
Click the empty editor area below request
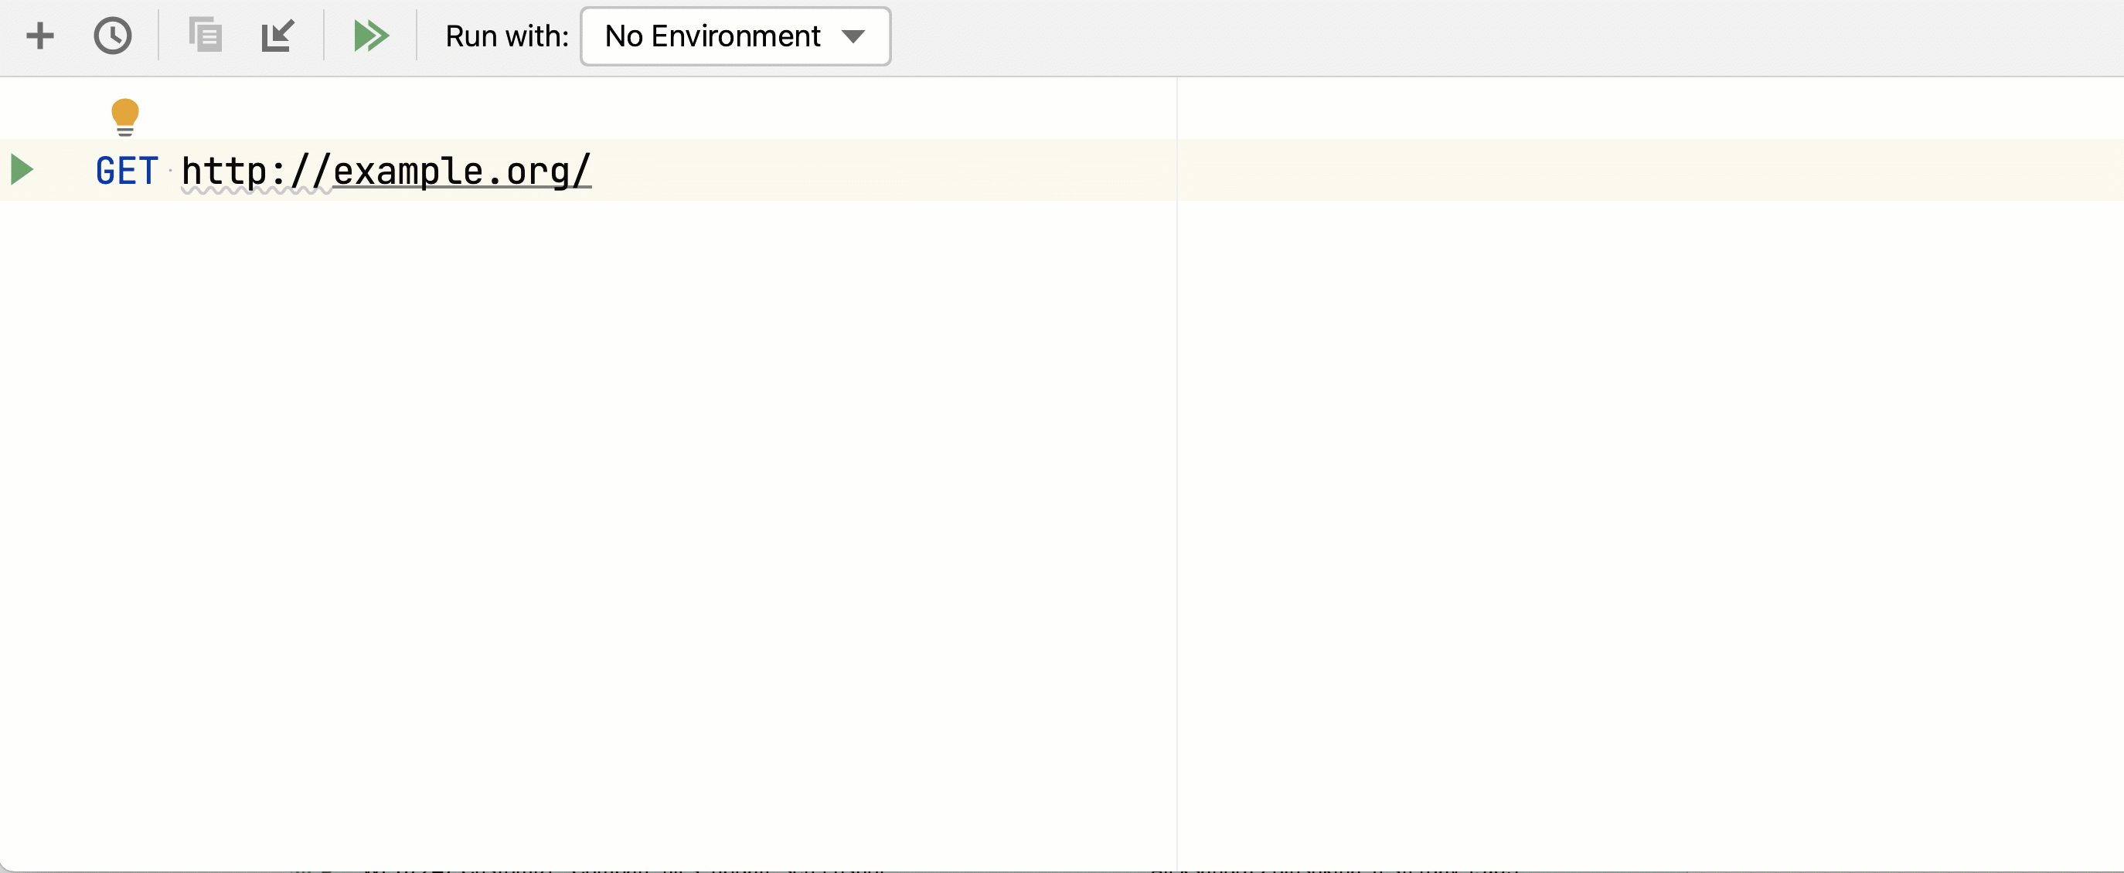click(577, 494)
